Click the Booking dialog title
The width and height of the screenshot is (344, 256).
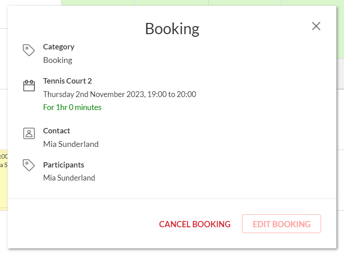click(x=172, y=29)
